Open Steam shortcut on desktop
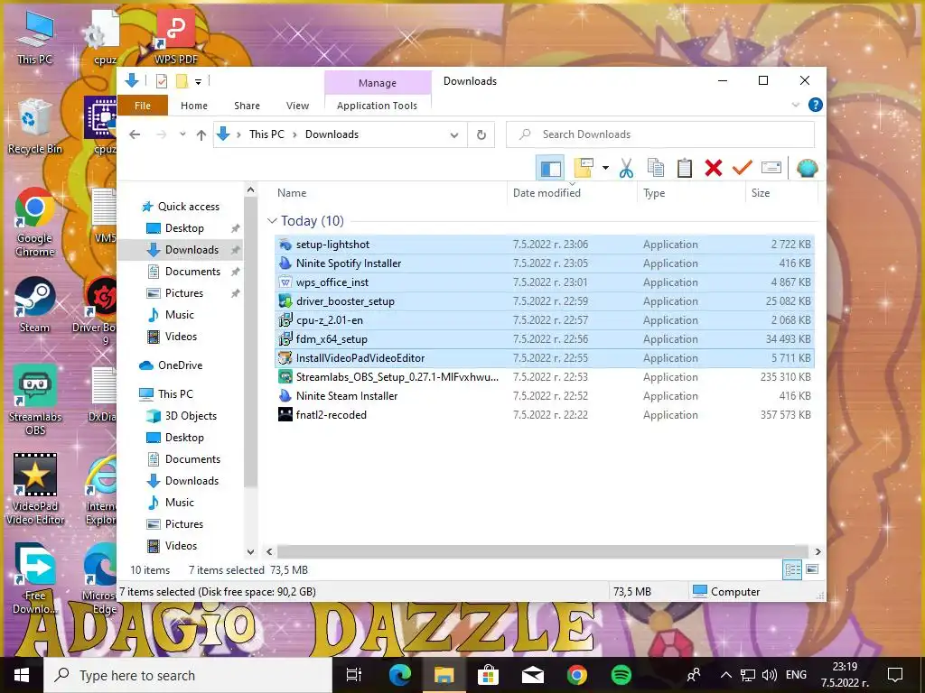 pyautogui.click(x=34, y=305)
